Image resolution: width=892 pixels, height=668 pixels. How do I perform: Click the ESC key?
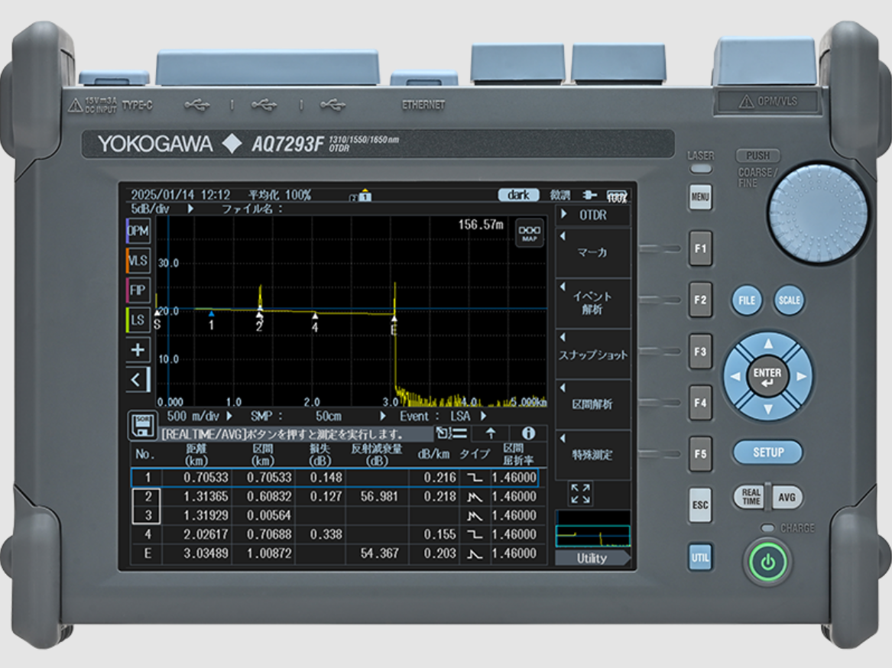pyautogui.click(x=700, y=505)
